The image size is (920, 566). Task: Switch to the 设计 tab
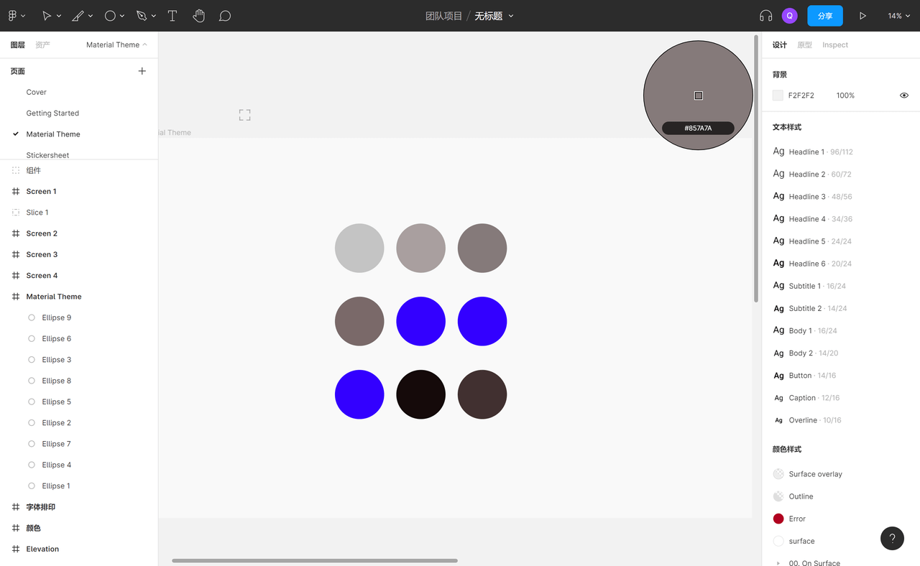(780, 45)
